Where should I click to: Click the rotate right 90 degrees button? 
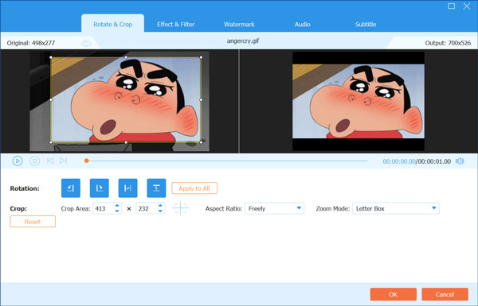[x=100, y=188]
